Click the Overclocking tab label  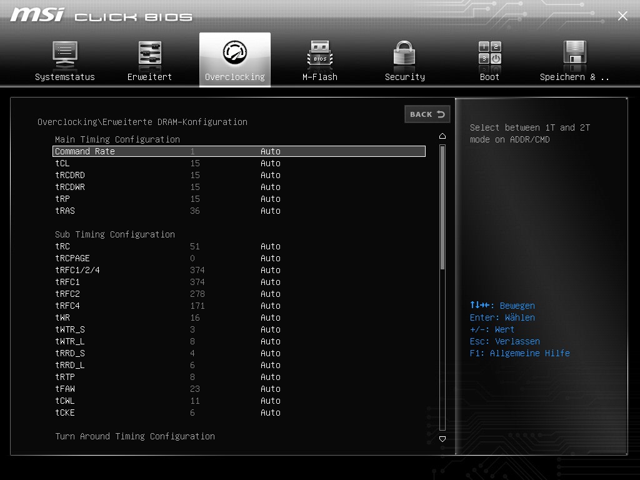[235, 77]
